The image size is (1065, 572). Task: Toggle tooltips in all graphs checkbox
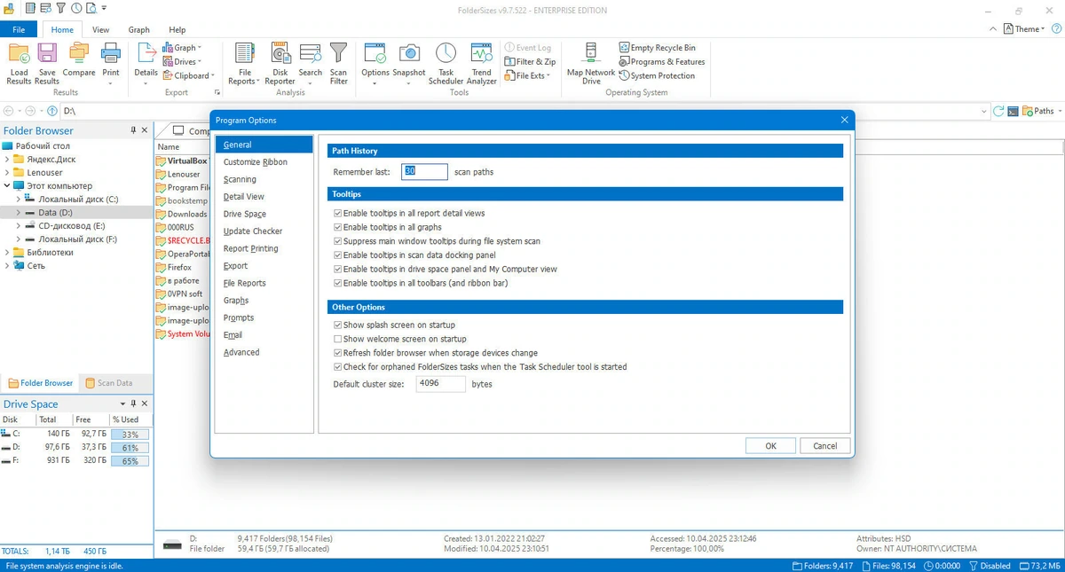pos(338,228)
